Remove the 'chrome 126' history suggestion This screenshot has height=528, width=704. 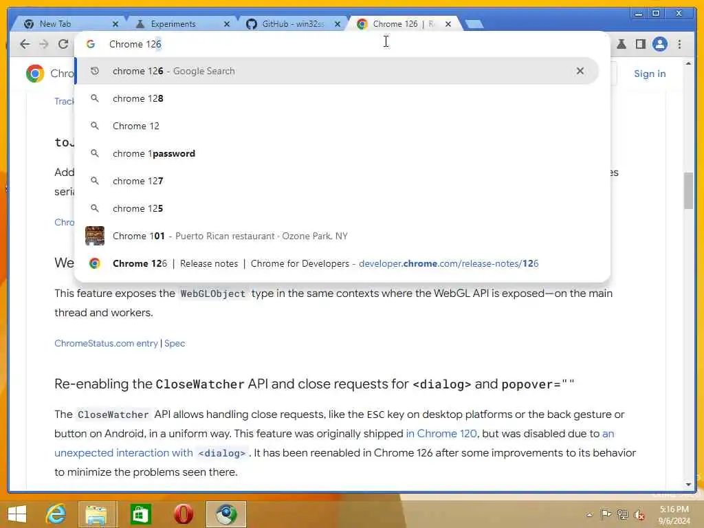point(580,71)
